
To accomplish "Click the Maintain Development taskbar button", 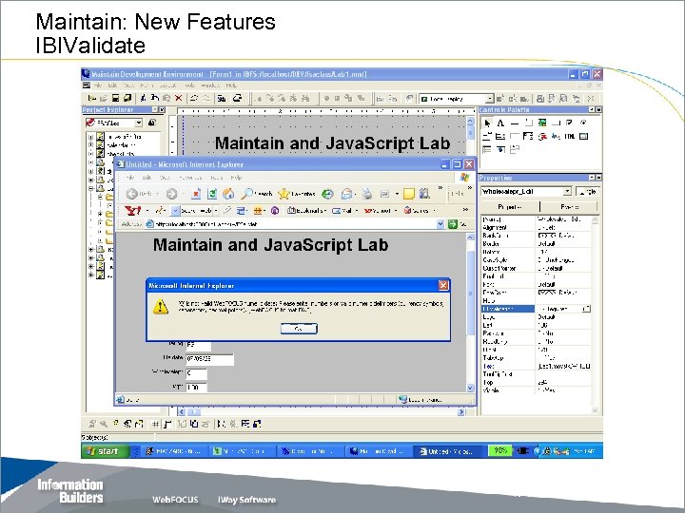I will click(380, 451).
